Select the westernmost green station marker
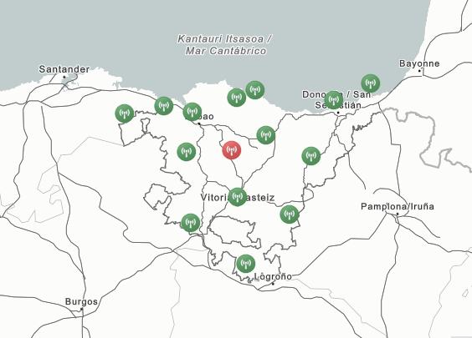Viewport: 472px width, 338px height. click(125, 114)
